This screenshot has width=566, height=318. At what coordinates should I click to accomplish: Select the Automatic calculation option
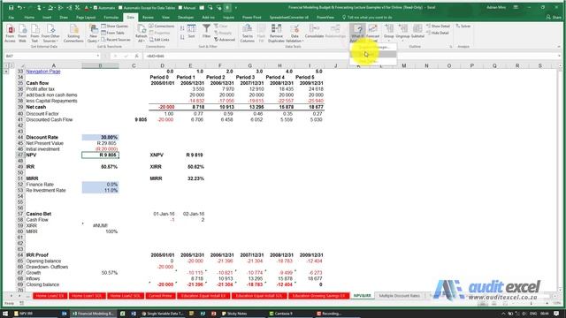tap(104, 7)
